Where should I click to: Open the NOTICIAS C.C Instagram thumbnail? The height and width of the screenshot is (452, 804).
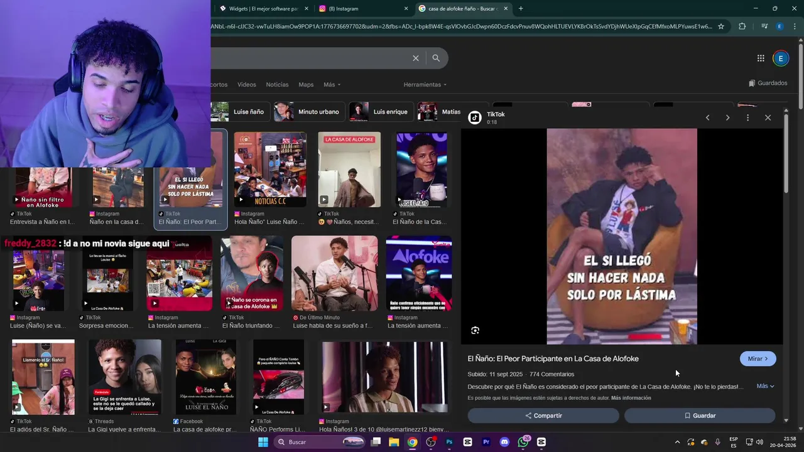tap(270, 169)
